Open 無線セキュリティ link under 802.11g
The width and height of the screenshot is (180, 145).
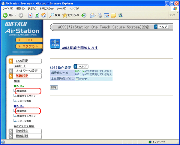tap(26, 116)
